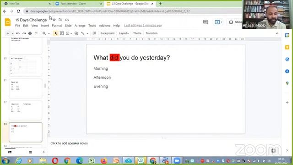The image size is (293, 165).
Task: Click the Get add-ons plus icon
Action: (x=287, y=103)
